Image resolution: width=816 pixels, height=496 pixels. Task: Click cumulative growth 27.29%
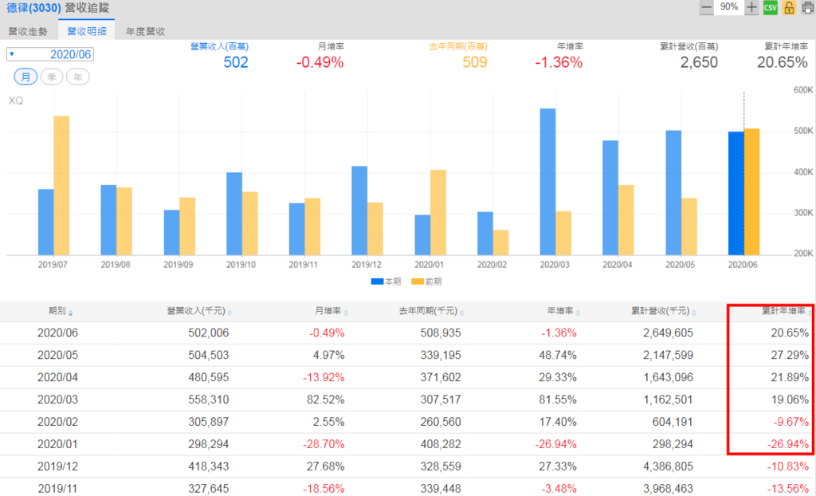[790, 356]
